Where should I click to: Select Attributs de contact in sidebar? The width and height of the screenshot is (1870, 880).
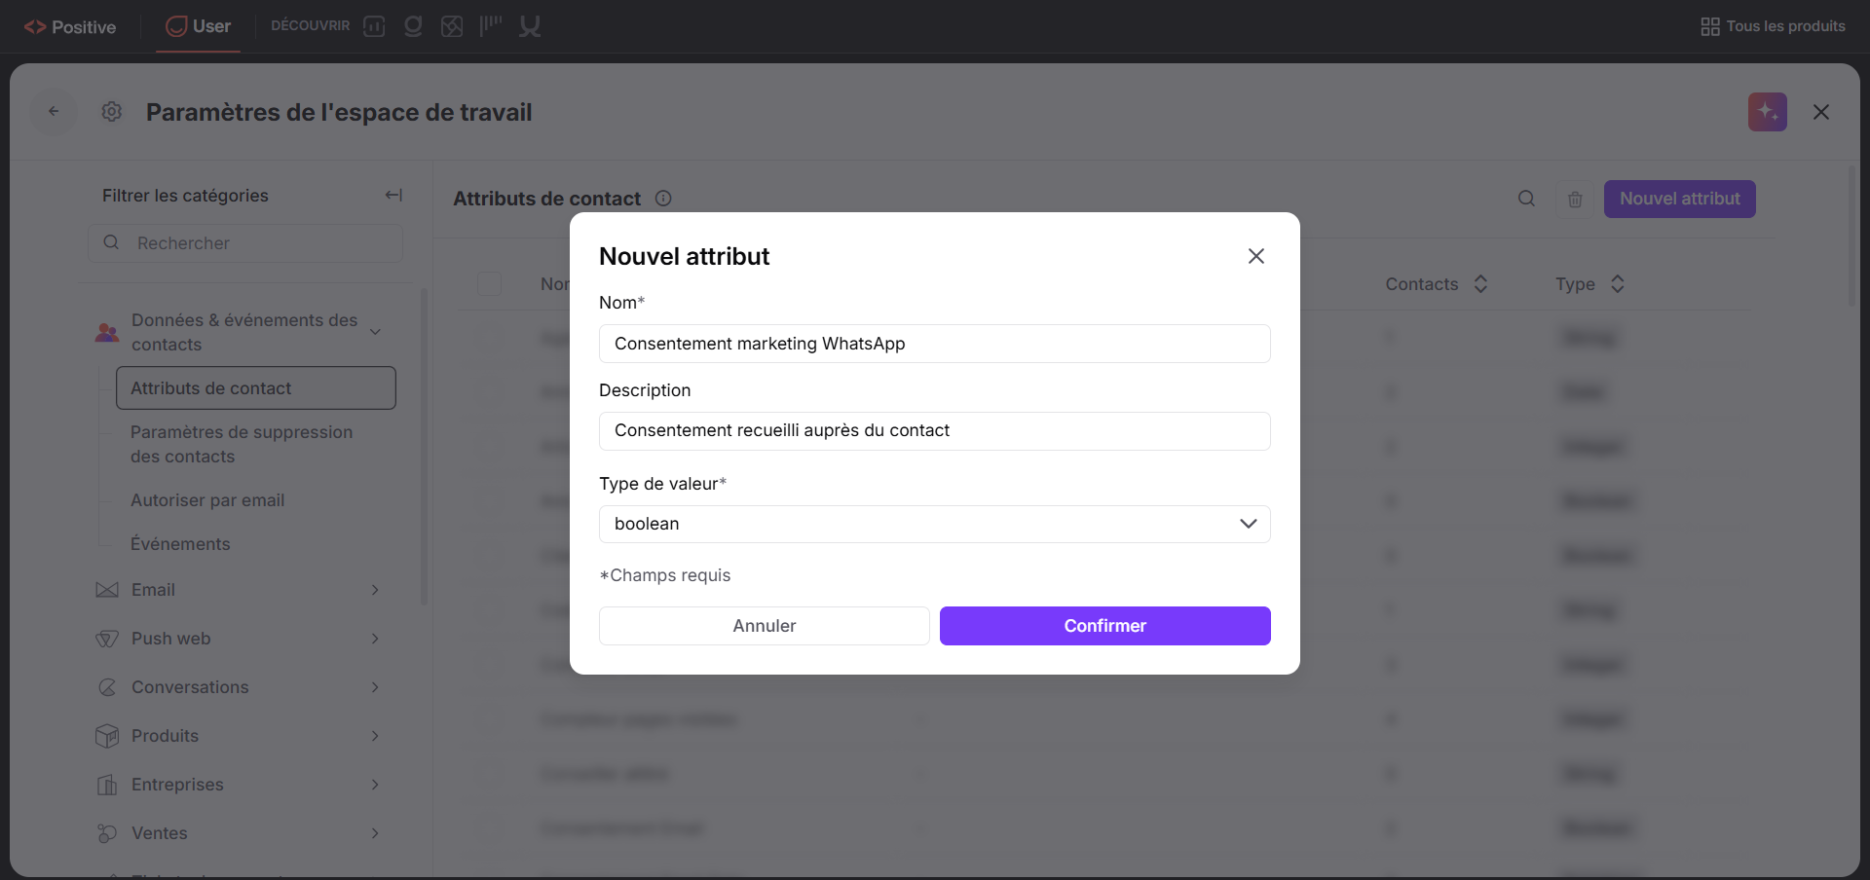[256, 388]
